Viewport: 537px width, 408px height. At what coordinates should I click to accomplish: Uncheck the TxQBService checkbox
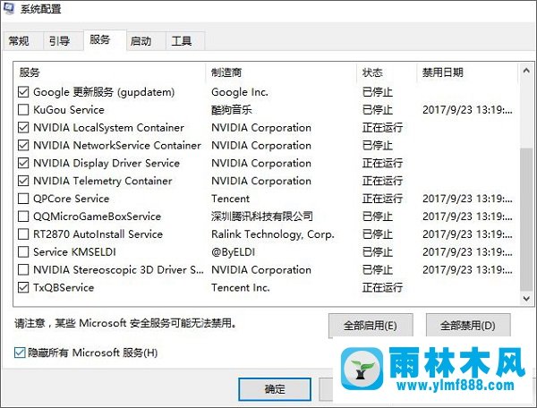[23, 287]
